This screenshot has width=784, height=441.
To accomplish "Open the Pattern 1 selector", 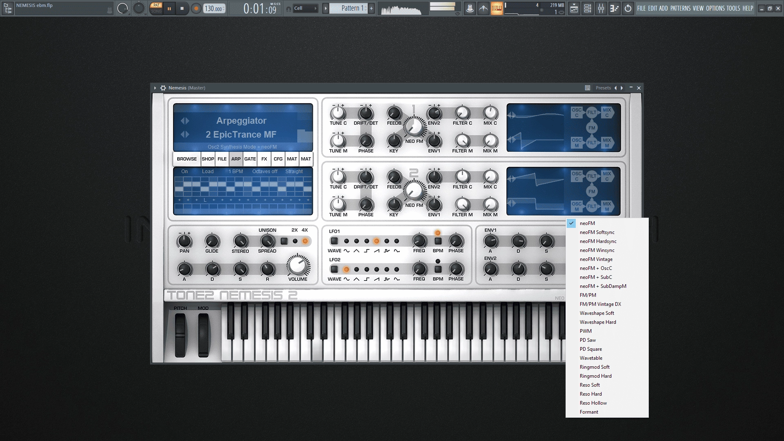I will click(349, 8).
